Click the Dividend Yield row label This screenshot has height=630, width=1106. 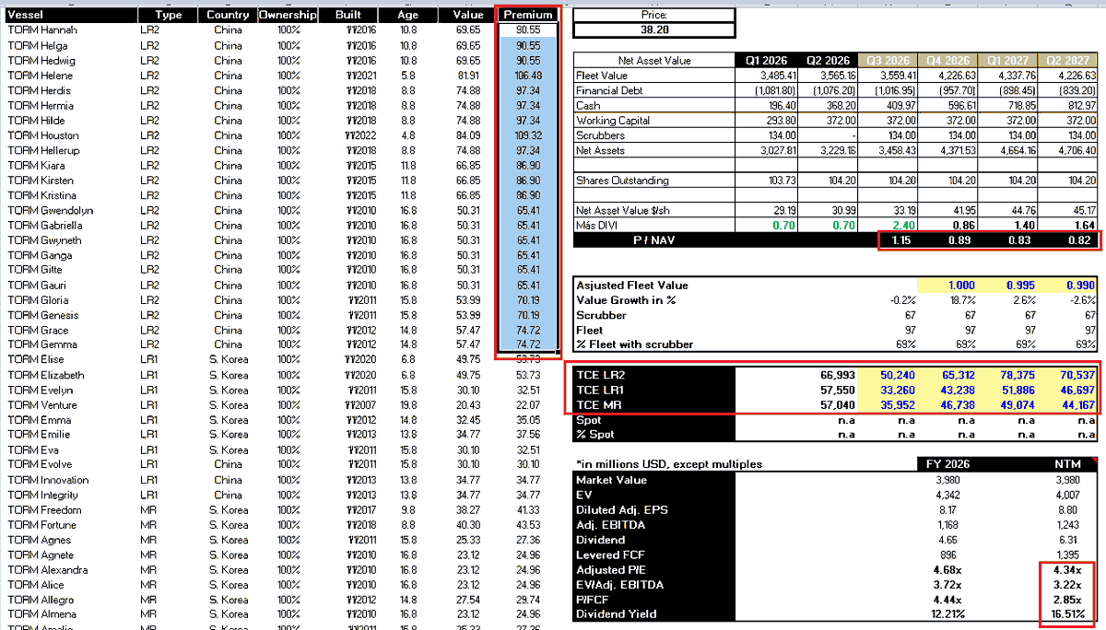pos(617,614)
